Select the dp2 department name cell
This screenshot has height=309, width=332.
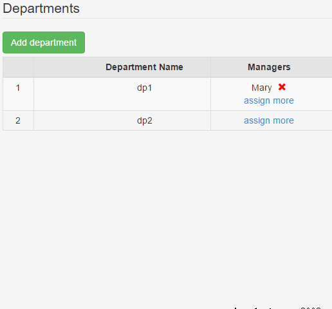(x=122, y=120)
